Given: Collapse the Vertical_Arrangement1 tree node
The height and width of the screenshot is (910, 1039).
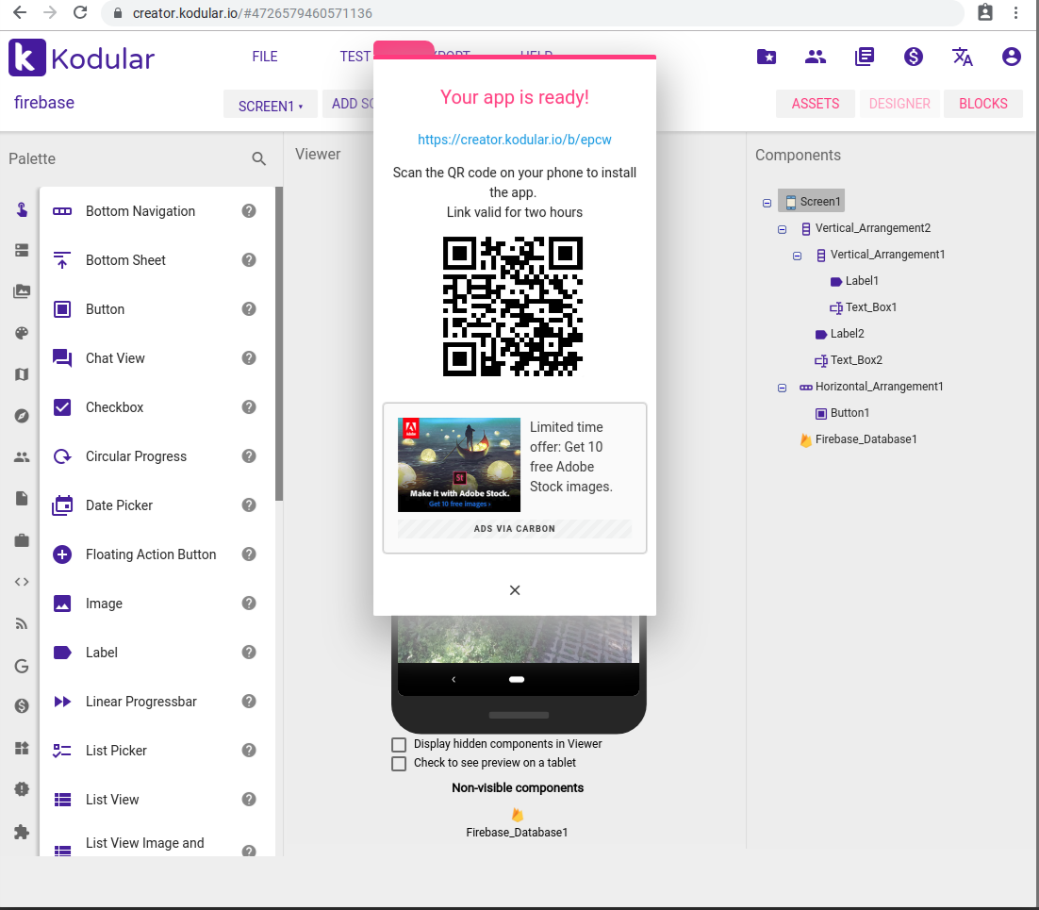Looking at the screenshot, I should pos(797,256).
